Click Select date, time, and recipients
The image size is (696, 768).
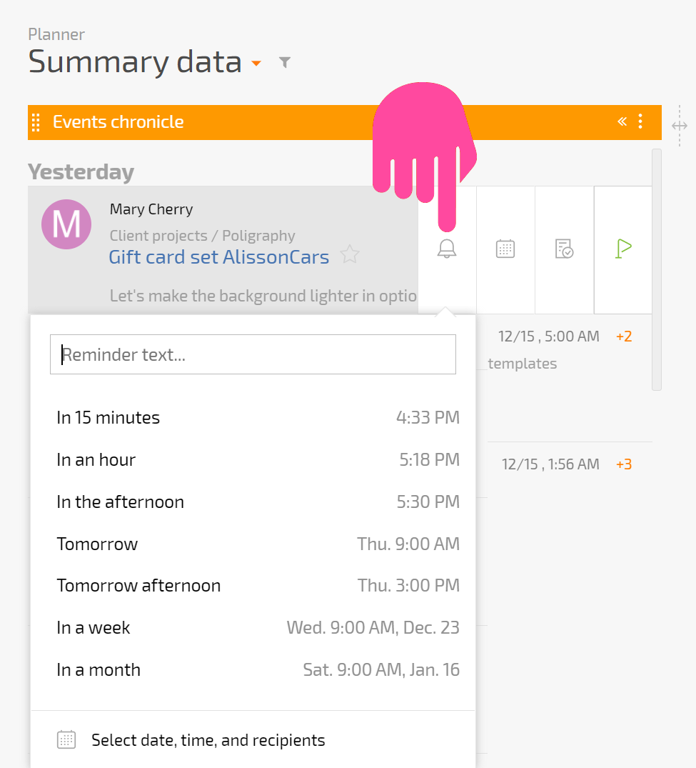208,740
